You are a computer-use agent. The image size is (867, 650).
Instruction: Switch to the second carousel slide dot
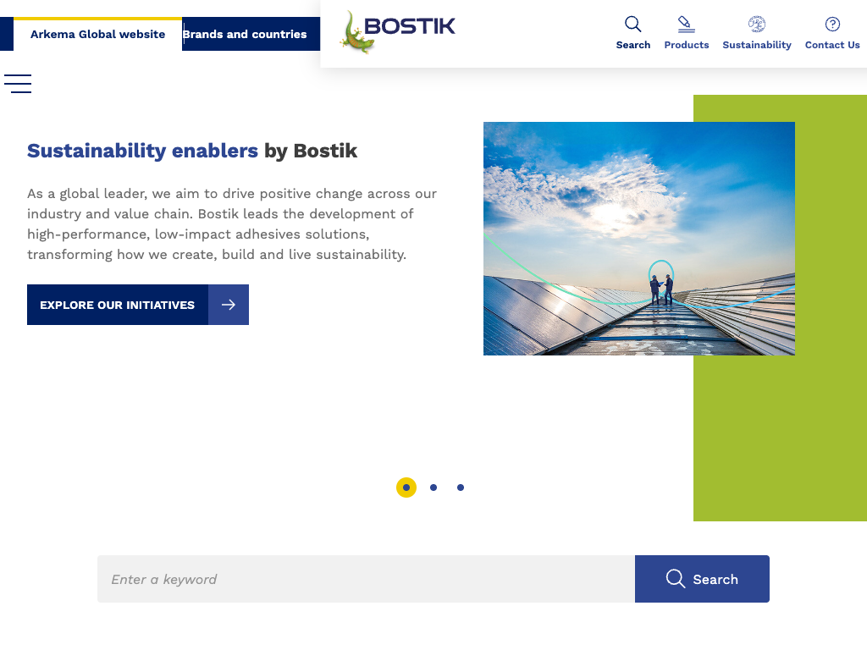(x=433, y=487)
